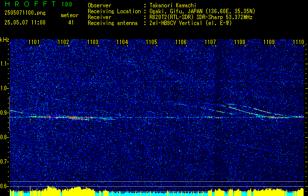Image resolution: width=308 pixels, height=196 pixels.
Task: Click the Receiving antenna field label
Action: 113,23
